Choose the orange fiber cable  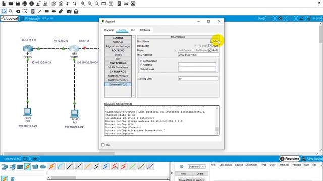(x=87, y=166)
